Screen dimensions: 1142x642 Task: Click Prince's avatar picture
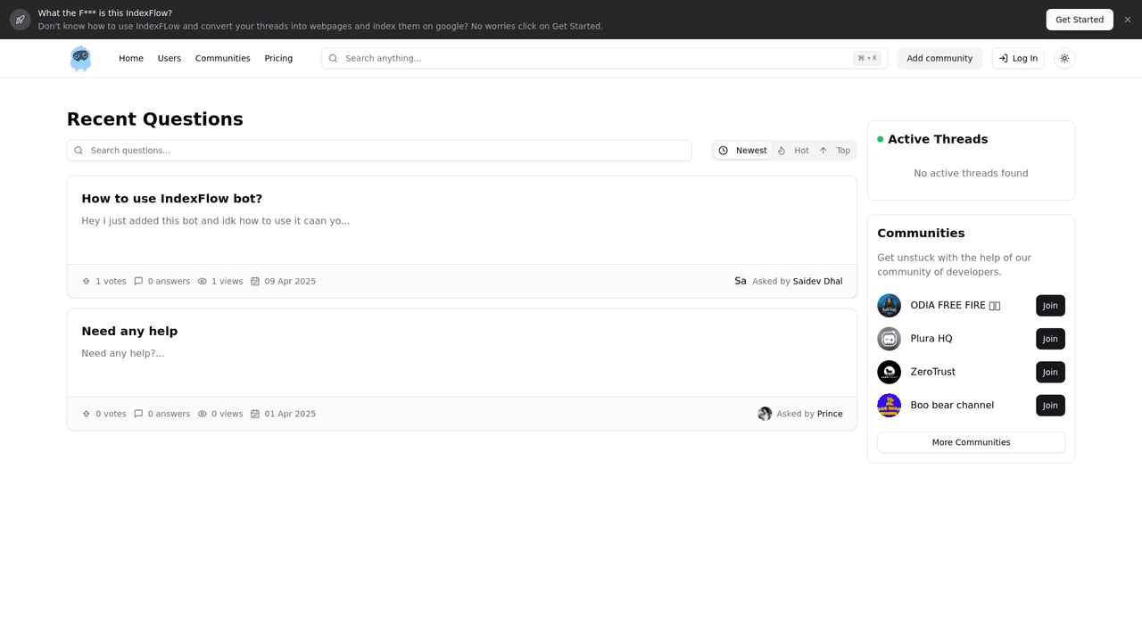(x=765, y=414)
